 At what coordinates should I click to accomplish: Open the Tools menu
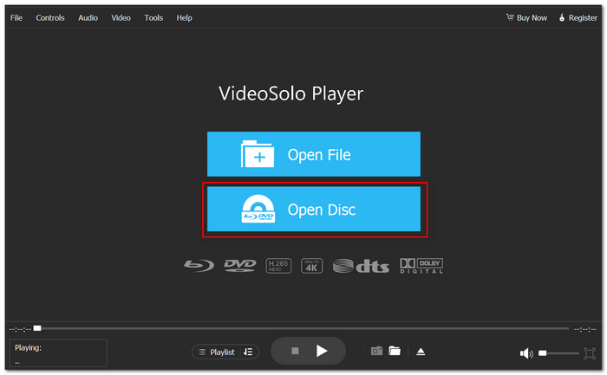(x=153, y=18)
